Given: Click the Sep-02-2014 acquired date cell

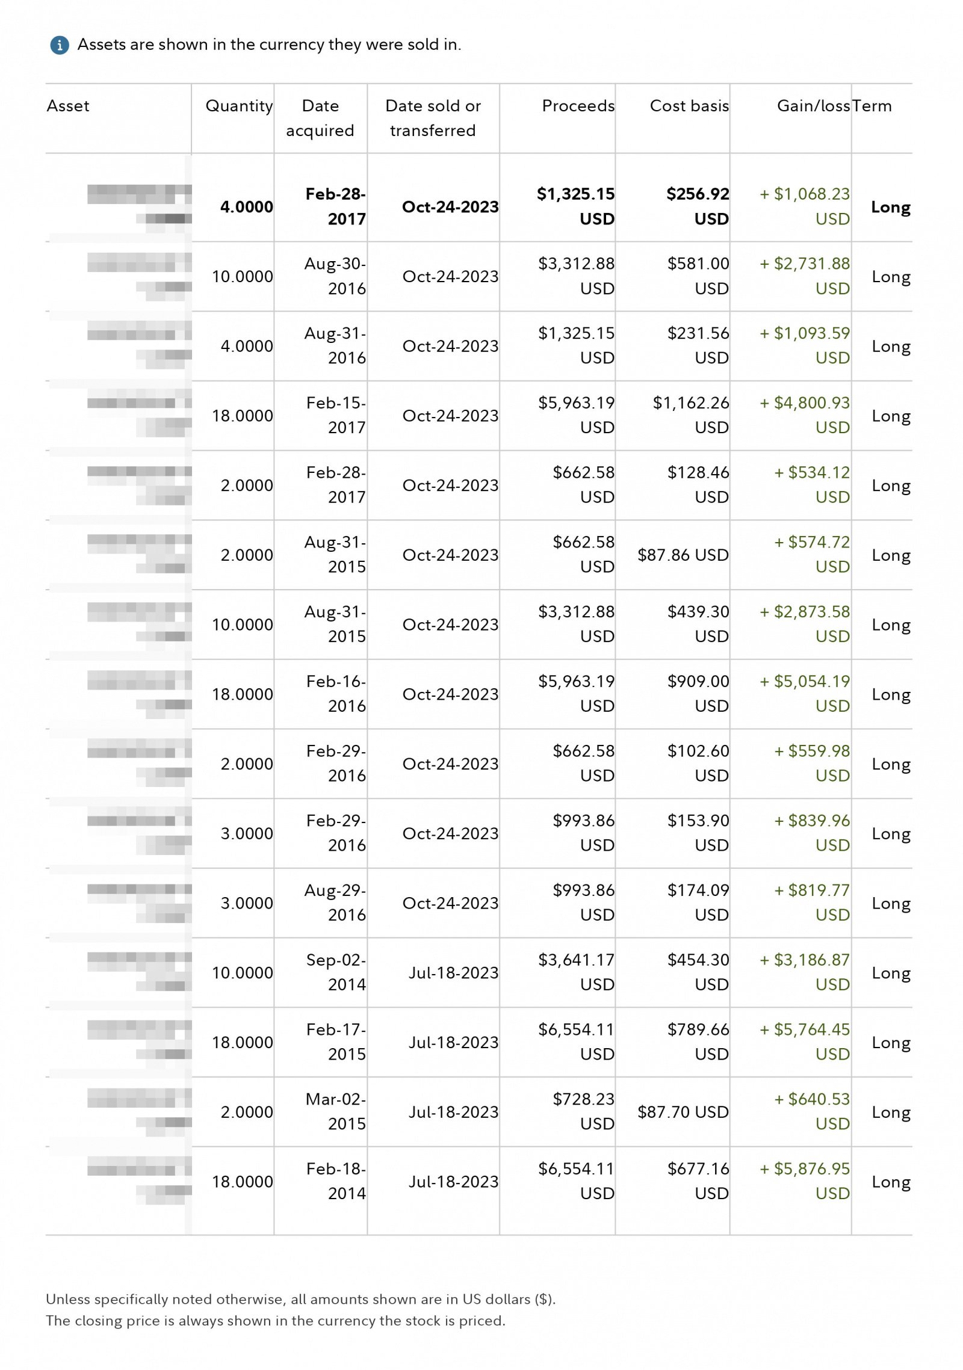Looking at the screenshot, I should pyautogui.click(x=335, y=972).
